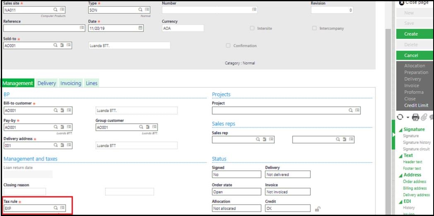Image resolution: width=434 pixels, height=216 pixels.
Task: Open the Lines tab
Action: click(92, 83)
